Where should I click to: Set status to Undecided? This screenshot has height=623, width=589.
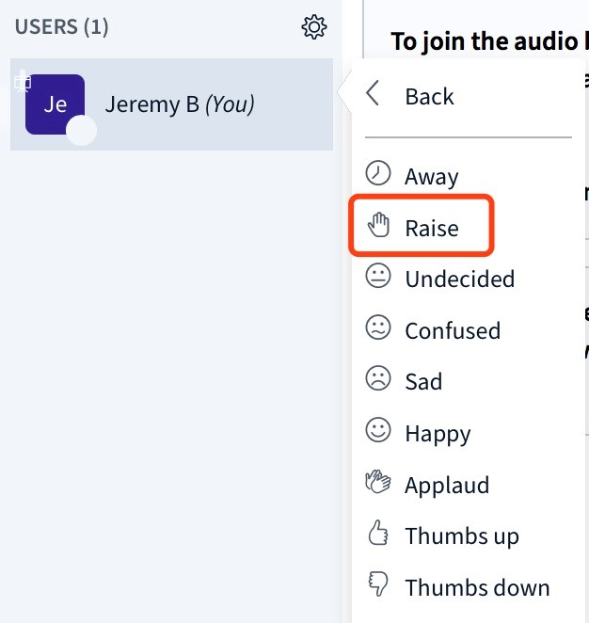pyautogui.click(x=459, y=280)
